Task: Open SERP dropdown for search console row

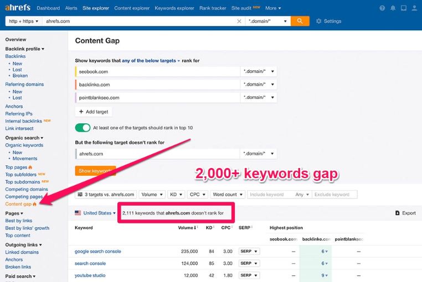Action: coord(249,263)
